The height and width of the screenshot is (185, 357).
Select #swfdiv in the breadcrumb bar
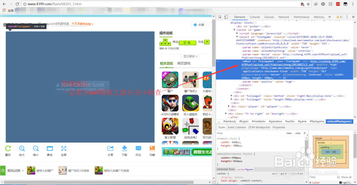pos(290,121)
